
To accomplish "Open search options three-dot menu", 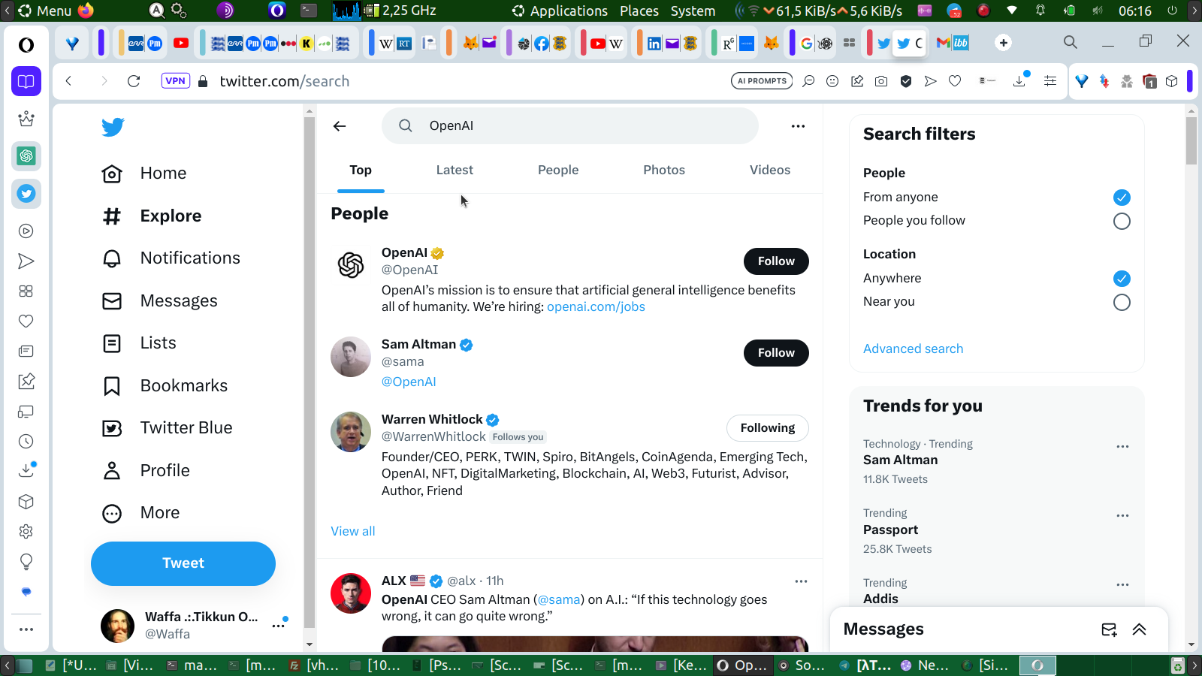I will point(798,126).
